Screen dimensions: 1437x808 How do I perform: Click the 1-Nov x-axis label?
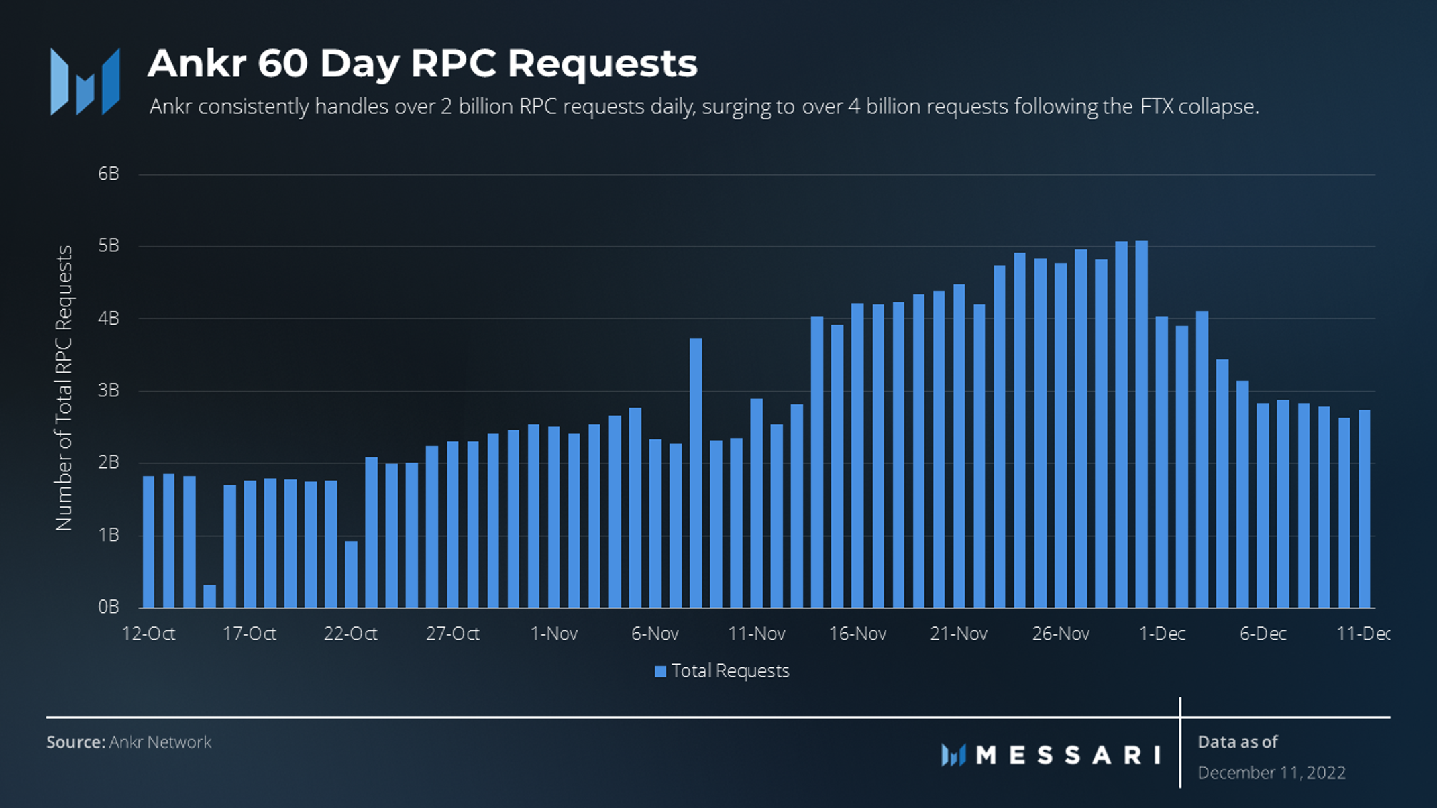pyautogui.click(x=553, y=634)
